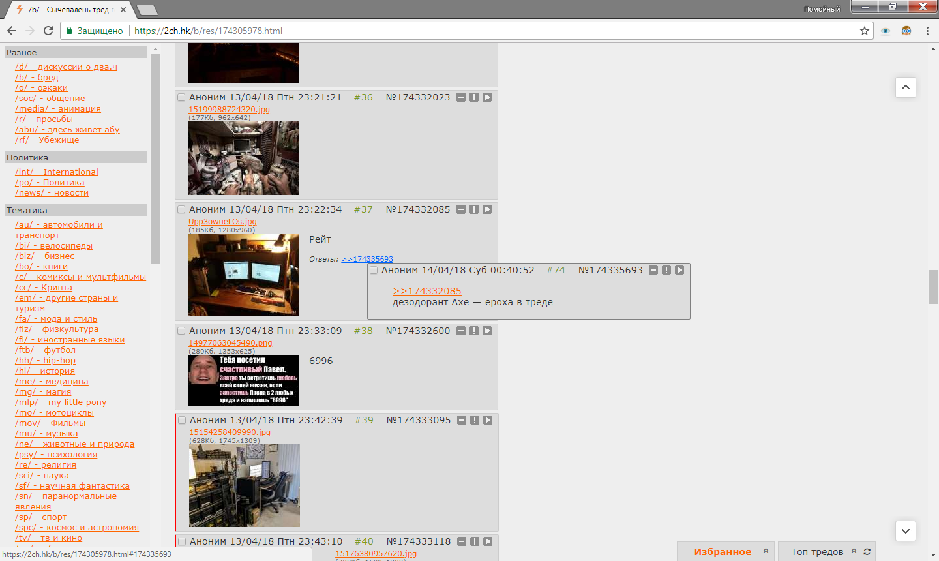Viewport: 939px width, 561px height.
Task: Tick the checkbox of post #37
Action: (182, 209)
